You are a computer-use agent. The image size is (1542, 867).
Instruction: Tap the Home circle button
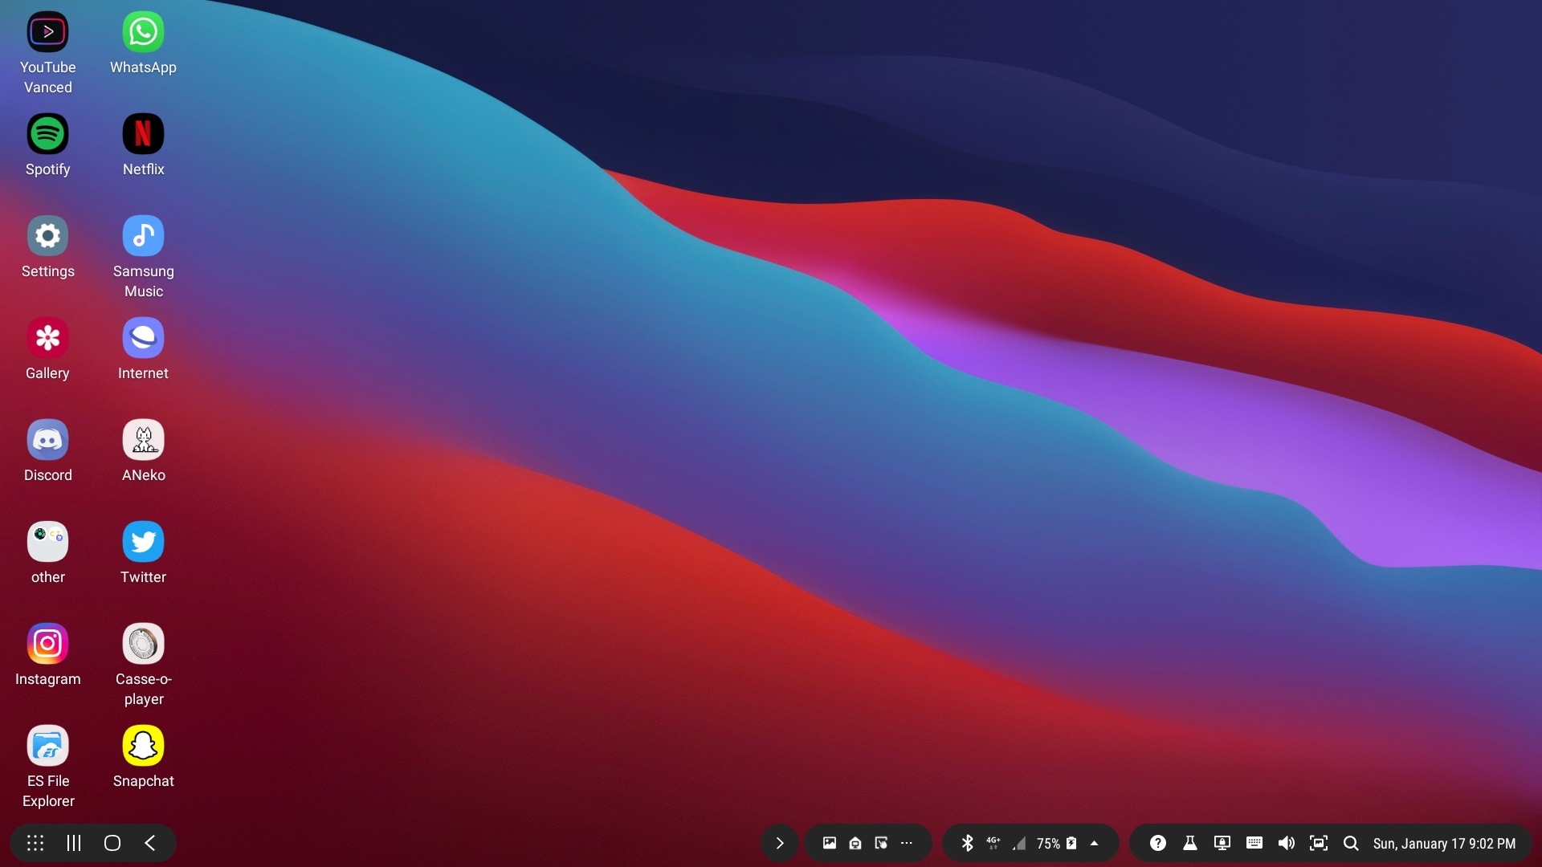click(112, 843)
